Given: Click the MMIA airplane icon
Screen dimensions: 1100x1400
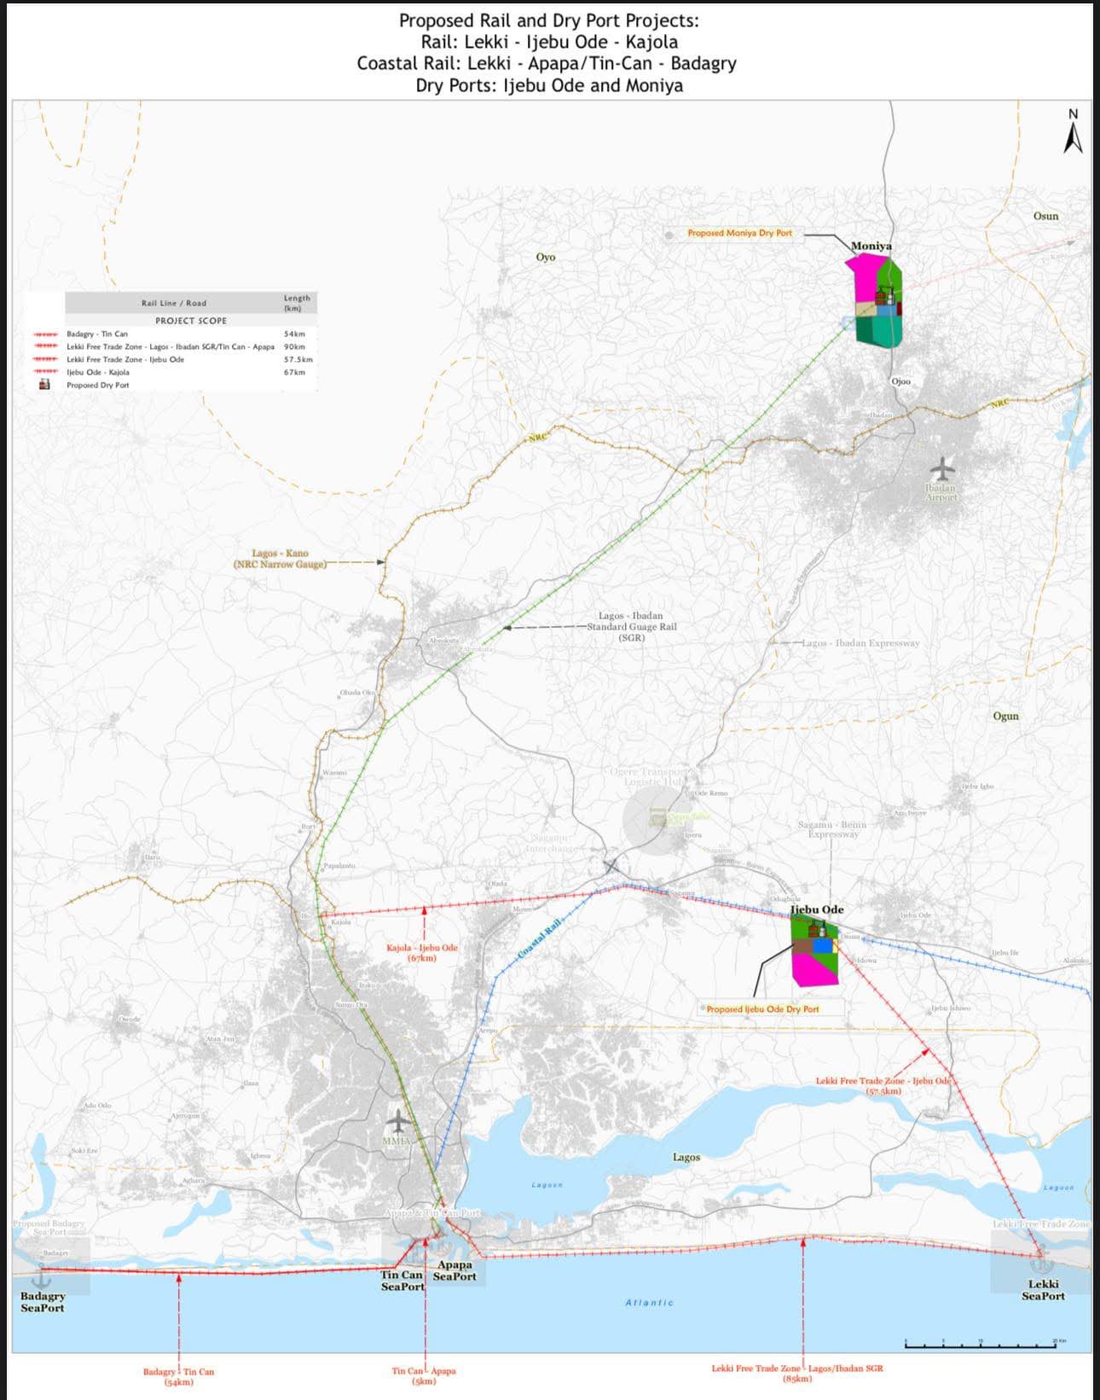Looking at the screenshot, I should (397, 1121).
